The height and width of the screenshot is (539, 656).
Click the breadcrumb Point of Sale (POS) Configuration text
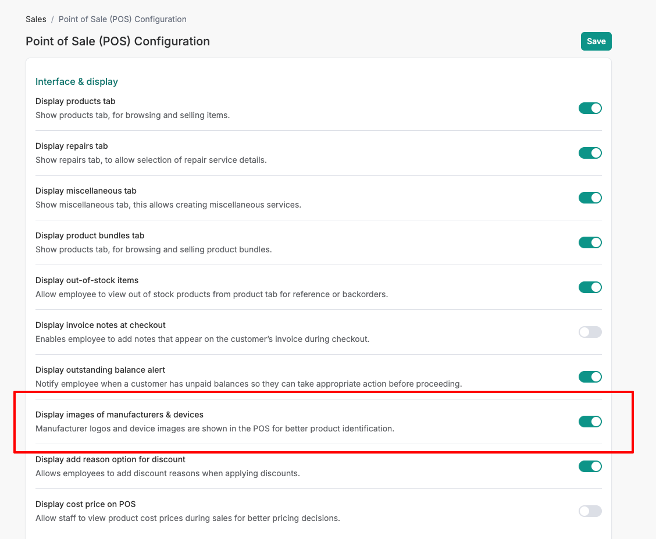click(x=122, y=19)
